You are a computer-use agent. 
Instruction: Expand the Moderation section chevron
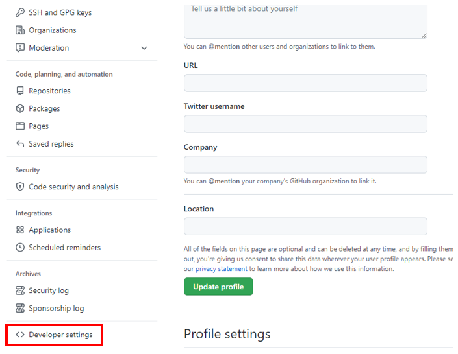pyautogui.click(x=144, y=48)
